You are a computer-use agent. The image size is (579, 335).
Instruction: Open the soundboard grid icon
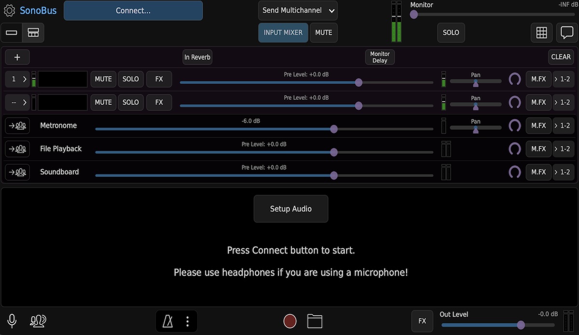542,33
